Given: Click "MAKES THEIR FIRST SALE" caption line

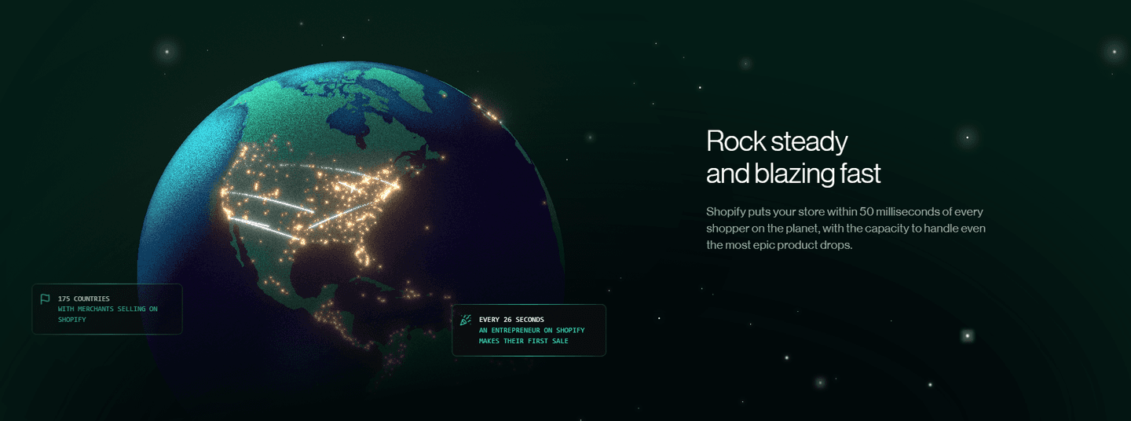Looking at the screenshot, I should (524, 341).
